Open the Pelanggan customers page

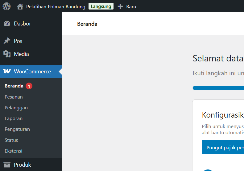16,108
